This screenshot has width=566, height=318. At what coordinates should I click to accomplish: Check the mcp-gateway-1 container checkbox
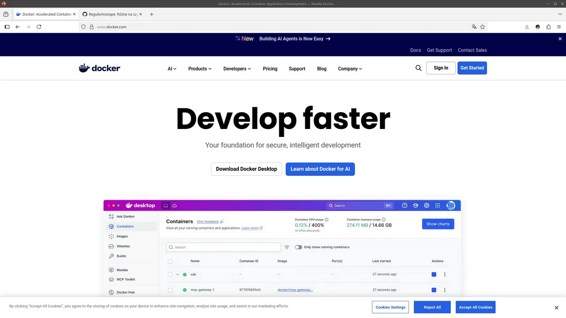click(x=170, y=290)
